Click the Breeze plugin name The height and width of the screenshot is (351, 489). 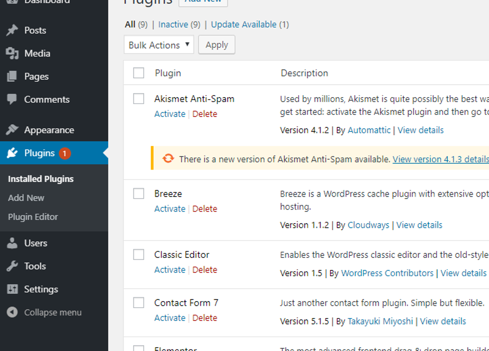point(168,194)
